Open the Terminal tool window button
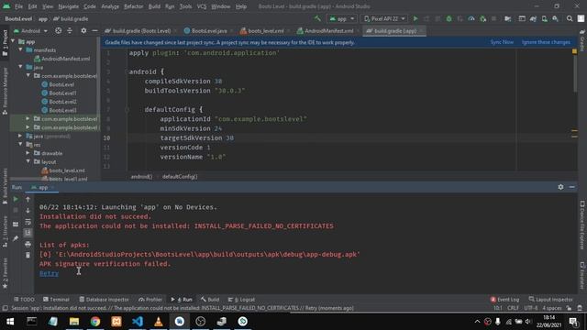The image size is (587, 330). tap(56, 300)
